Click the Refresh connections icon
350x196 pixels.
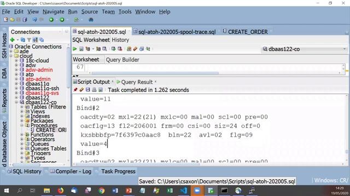pyautogui.click(x=23, y=40)
